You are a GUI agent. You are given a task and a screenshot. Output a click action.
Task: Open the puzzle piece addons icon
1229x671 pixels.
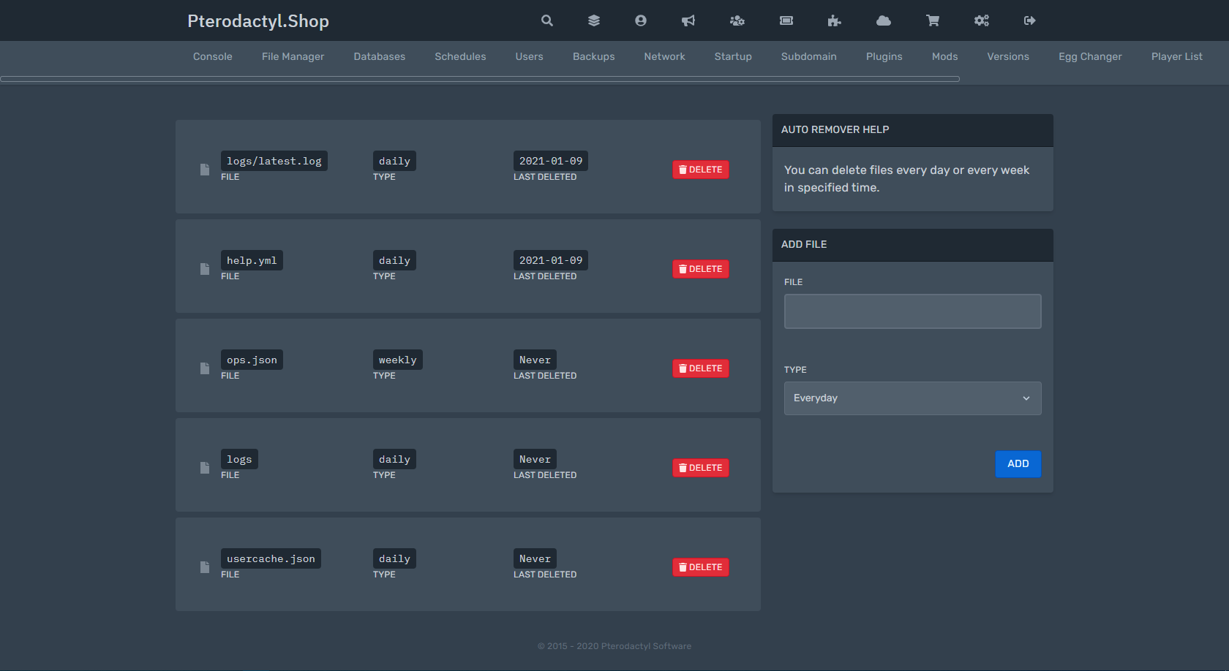(x=834, y=20)
